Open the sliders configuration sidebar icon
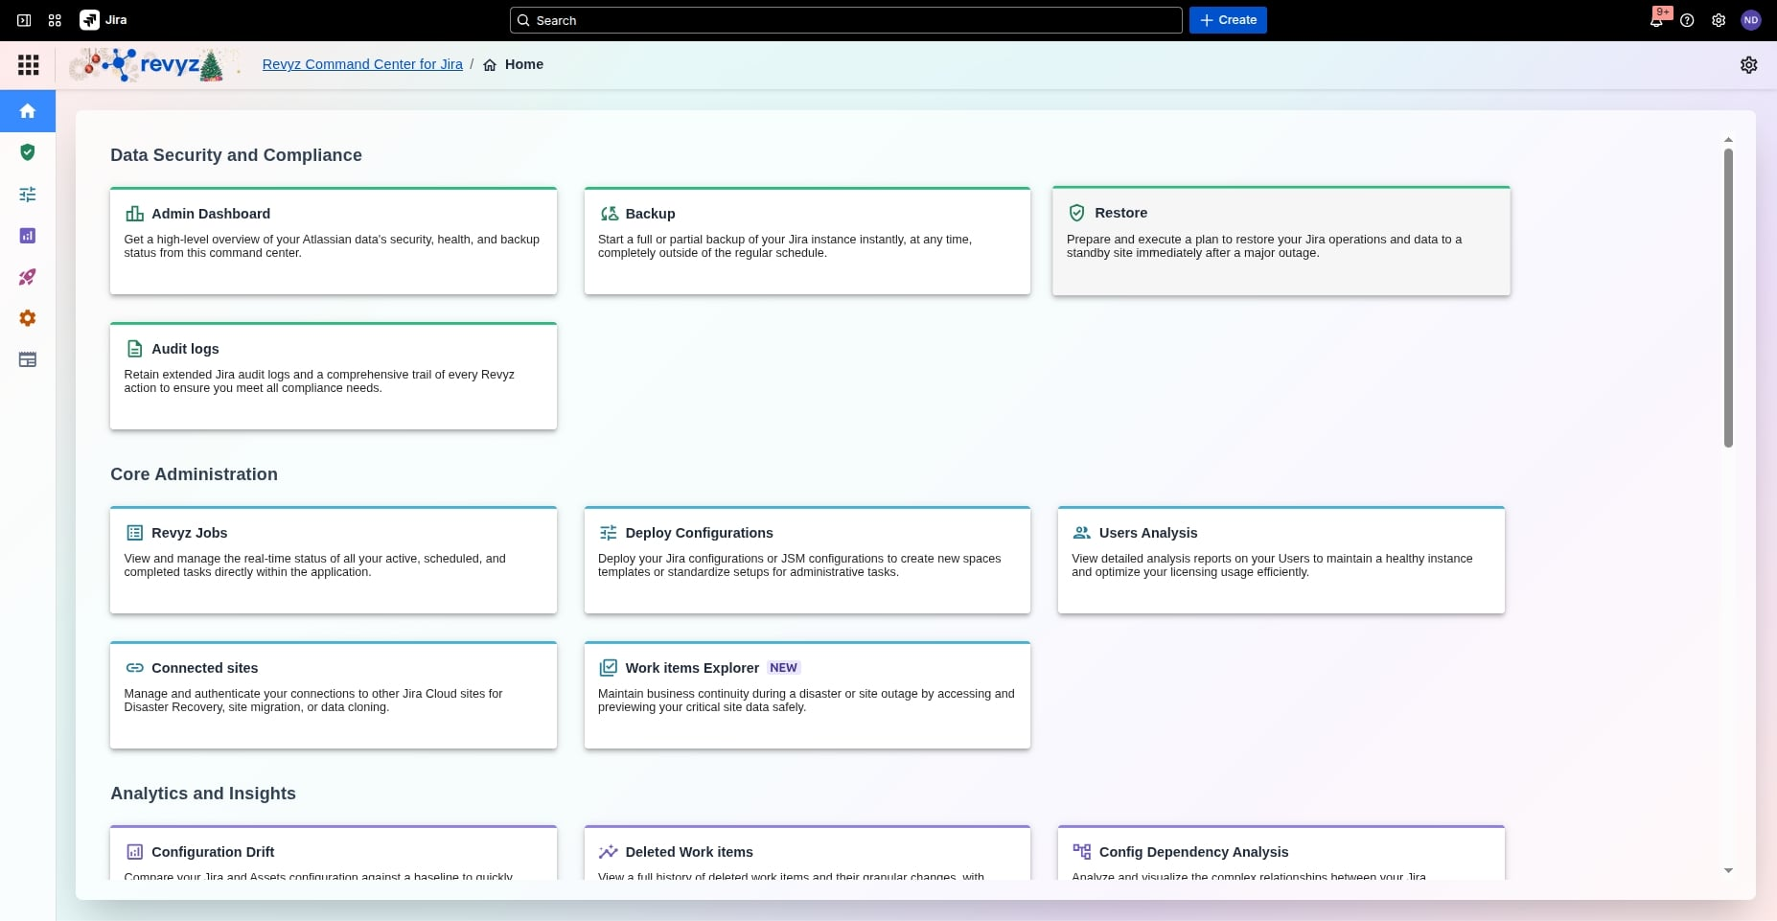1777x921 pixels. click(x=28, y=195)
